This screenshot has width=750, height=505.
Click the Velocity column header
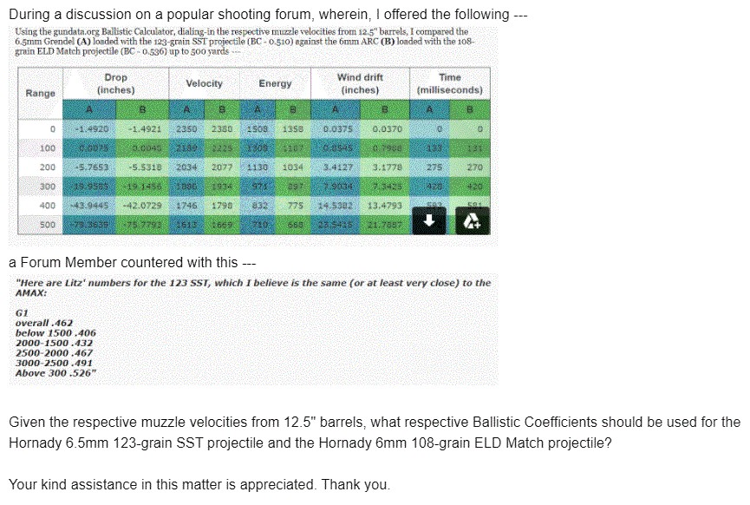[205, 83]
